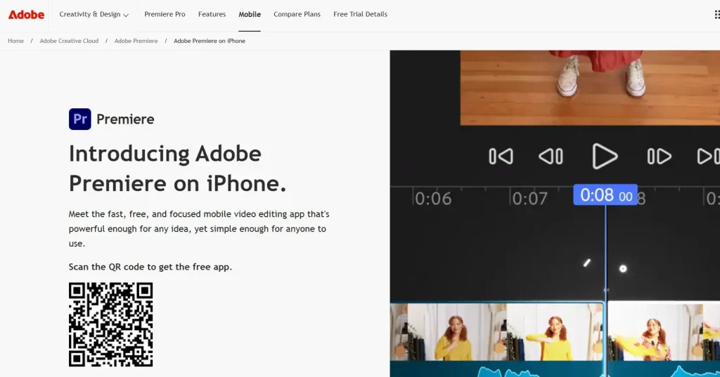Expand the Creativity & Design dropdown
Viewport: 720px width, 377px height.
pos(94,14)
